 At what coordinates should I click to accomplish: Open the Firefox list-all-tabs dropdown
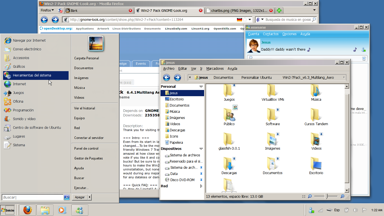coord(315,10)
